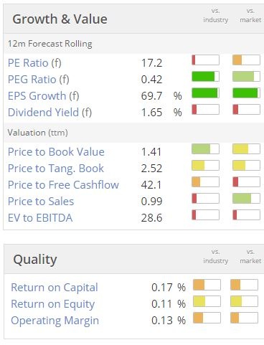264x345 pixels.
Task: Click EPS Growth vs. market green bar
Action: [246, 93]
